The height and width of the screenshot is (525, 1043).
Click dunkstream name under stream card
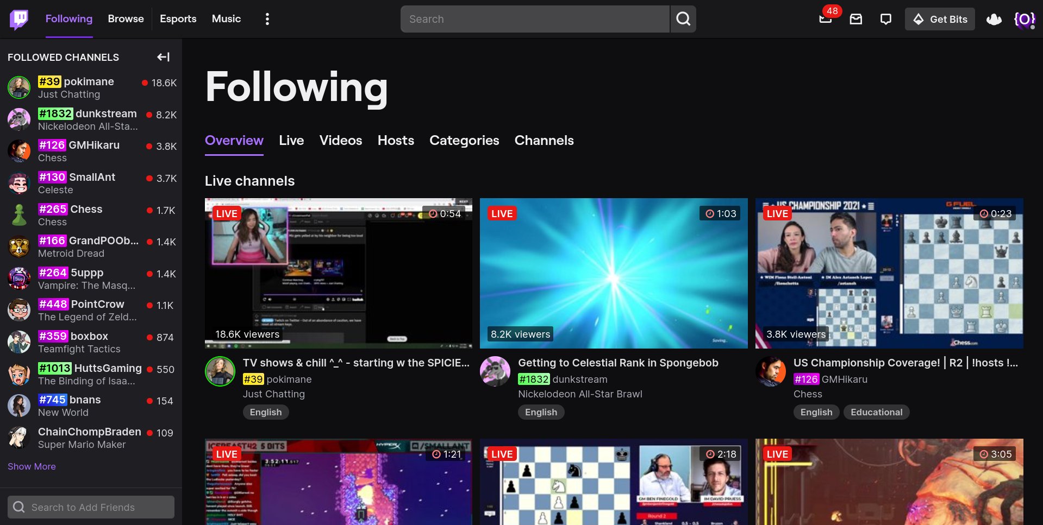580,379
